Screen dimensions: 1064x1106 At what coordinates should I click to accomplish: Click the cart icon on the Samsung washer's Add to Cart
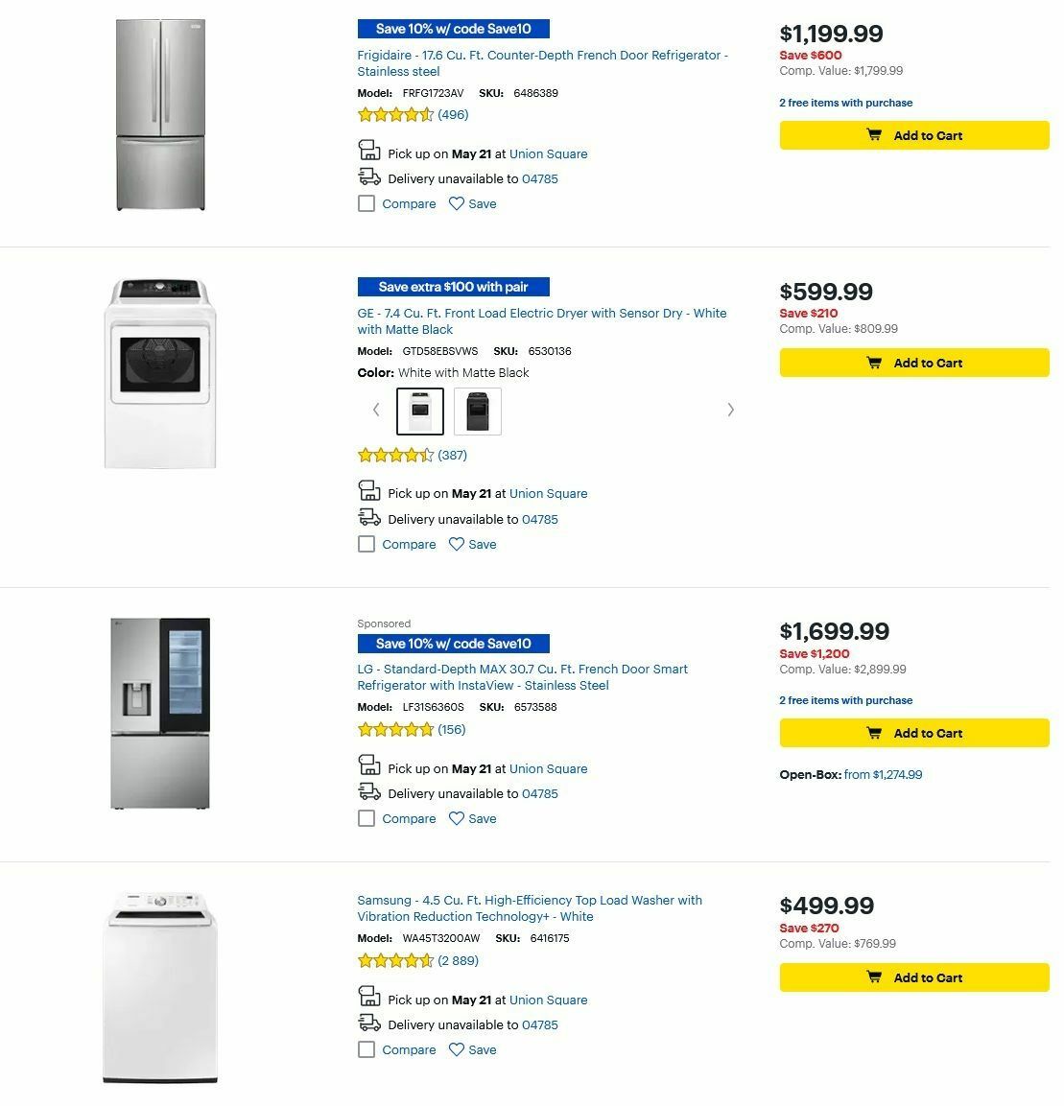pos(874,977)
